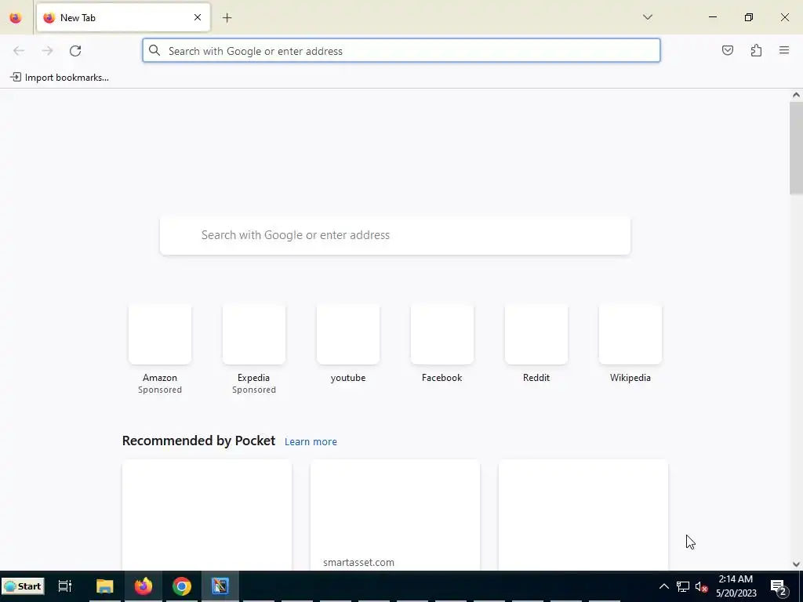Open the notification center icon
The width and height of the screenshot is (803, 602).
tap(779, 586)
